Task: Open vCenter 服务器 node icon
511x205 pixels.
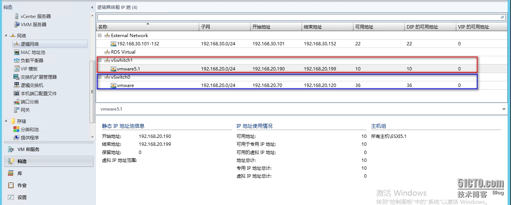Action: 17,16
